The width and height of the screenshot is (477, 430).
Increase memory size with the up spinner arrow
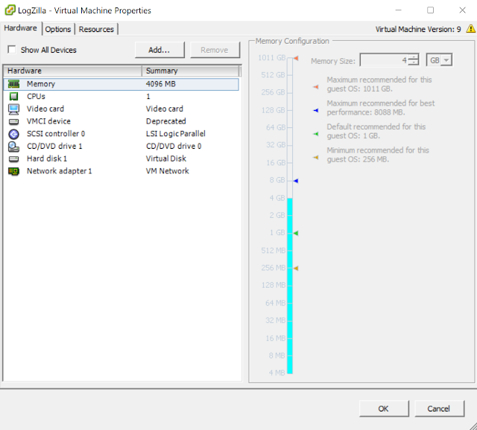pyautogui.click(x=413, y=57)
